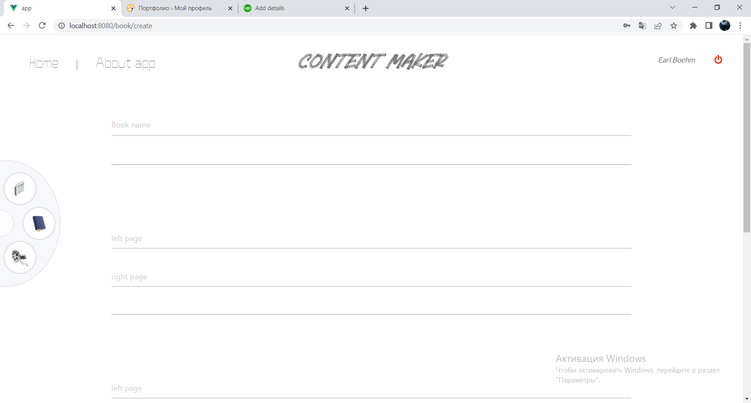The width and height of the screenshot is (751, 403).
Task: Open the Google Translate icon
Action: pos(642,25)
